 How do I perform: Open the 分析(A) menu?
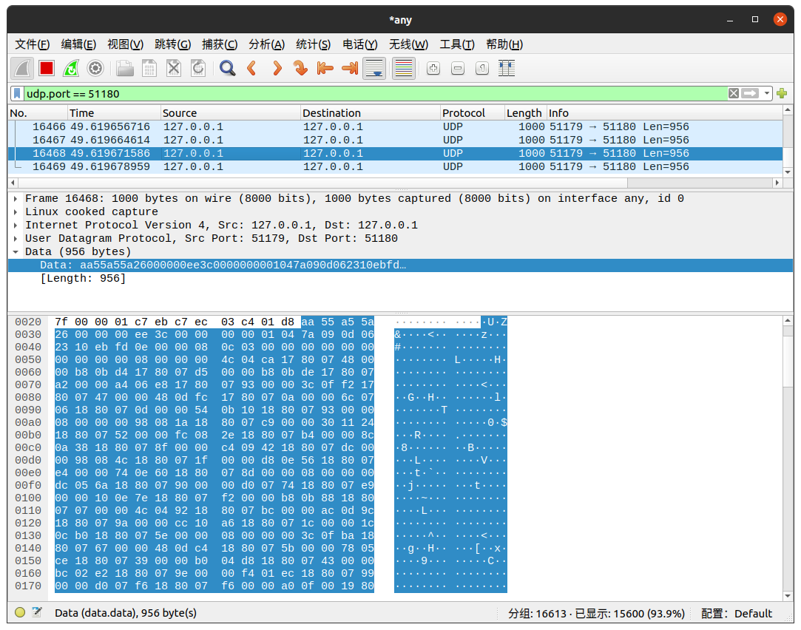[266, 44]
